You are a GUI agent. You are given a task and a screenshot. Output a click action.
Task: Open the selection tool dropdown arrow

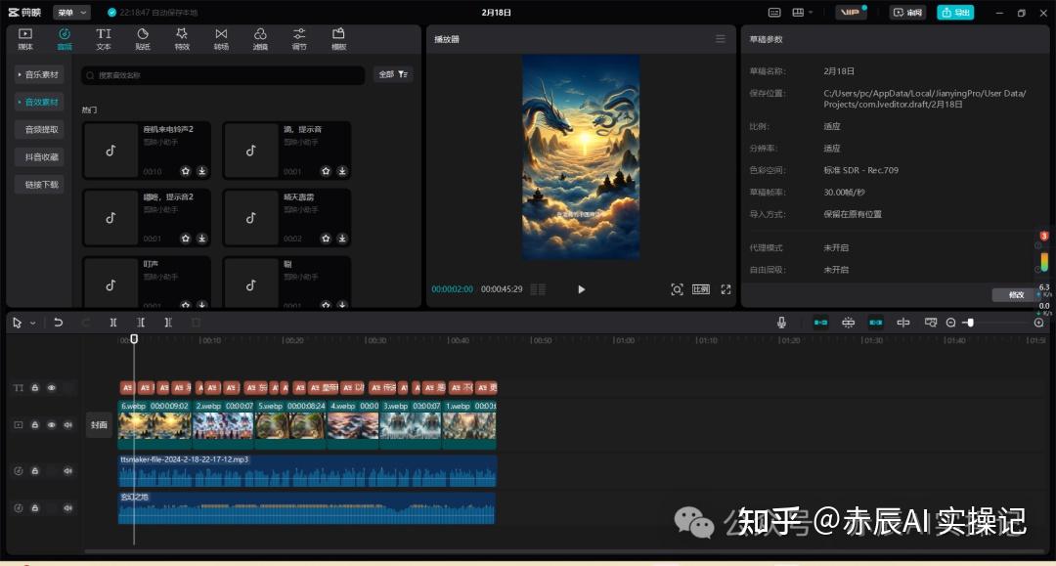point(32,323)
